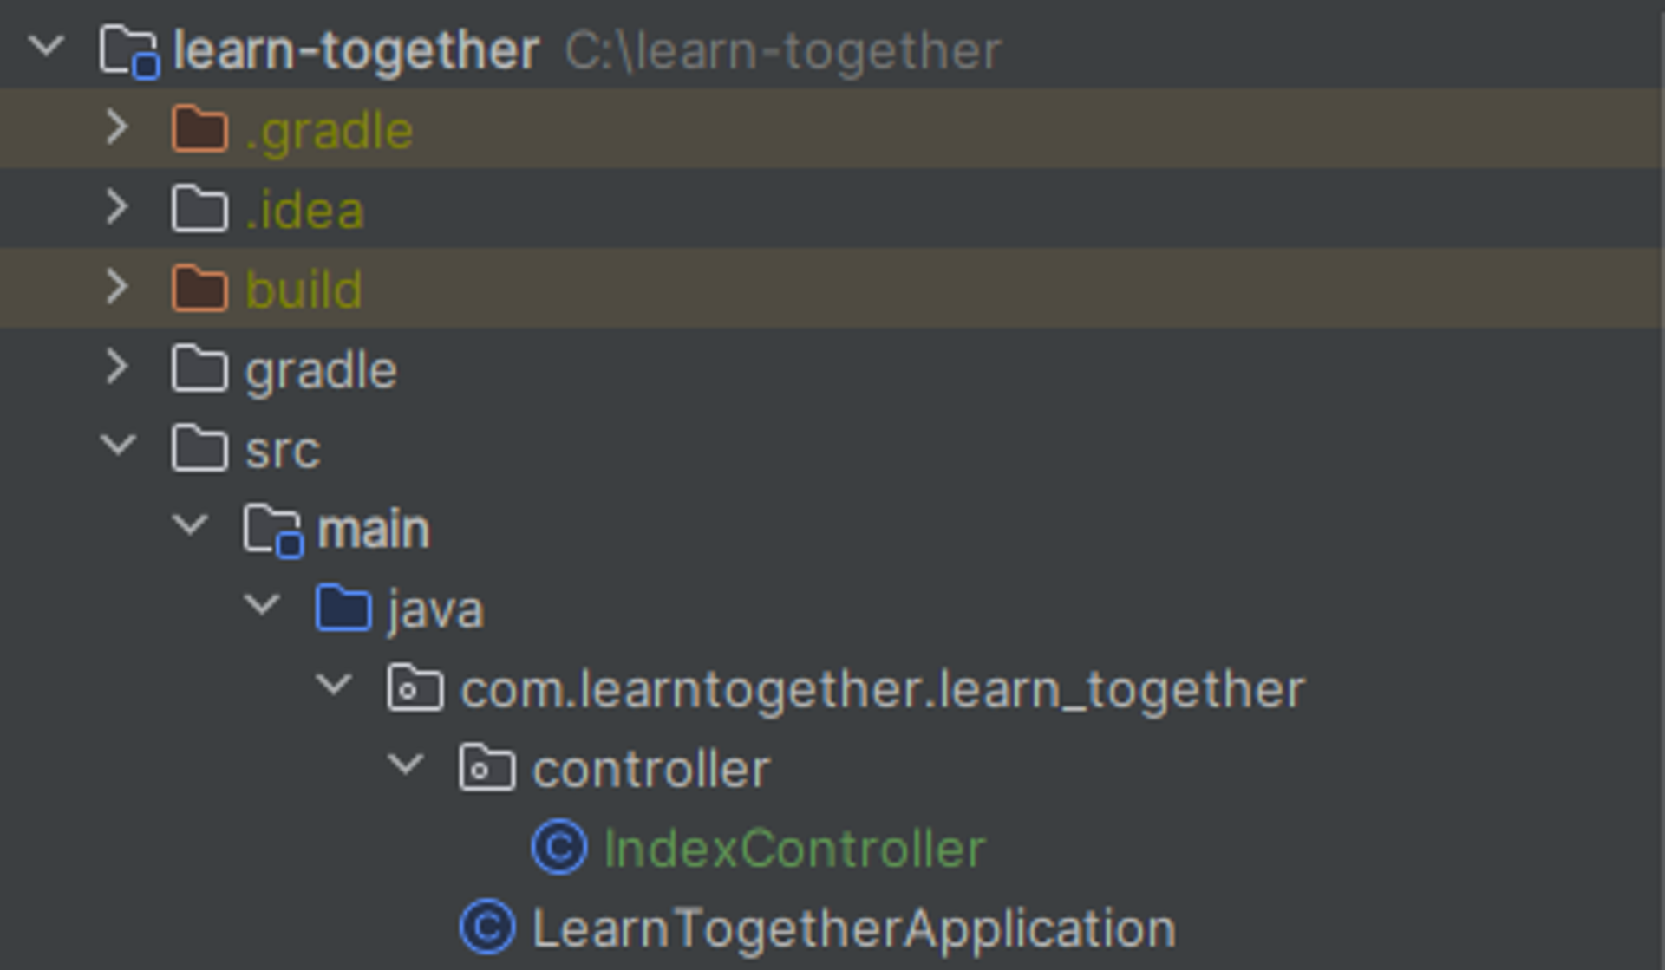The image size is (1665, 970).
Task: Collapse the controller package
Action: tap(406, 765)
